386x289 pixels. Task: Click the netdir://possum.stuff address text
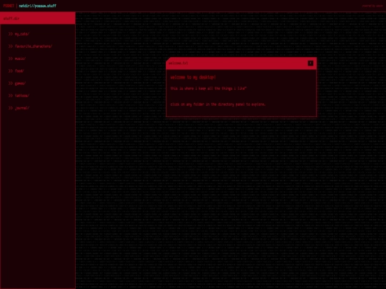[x=38, y=6]
